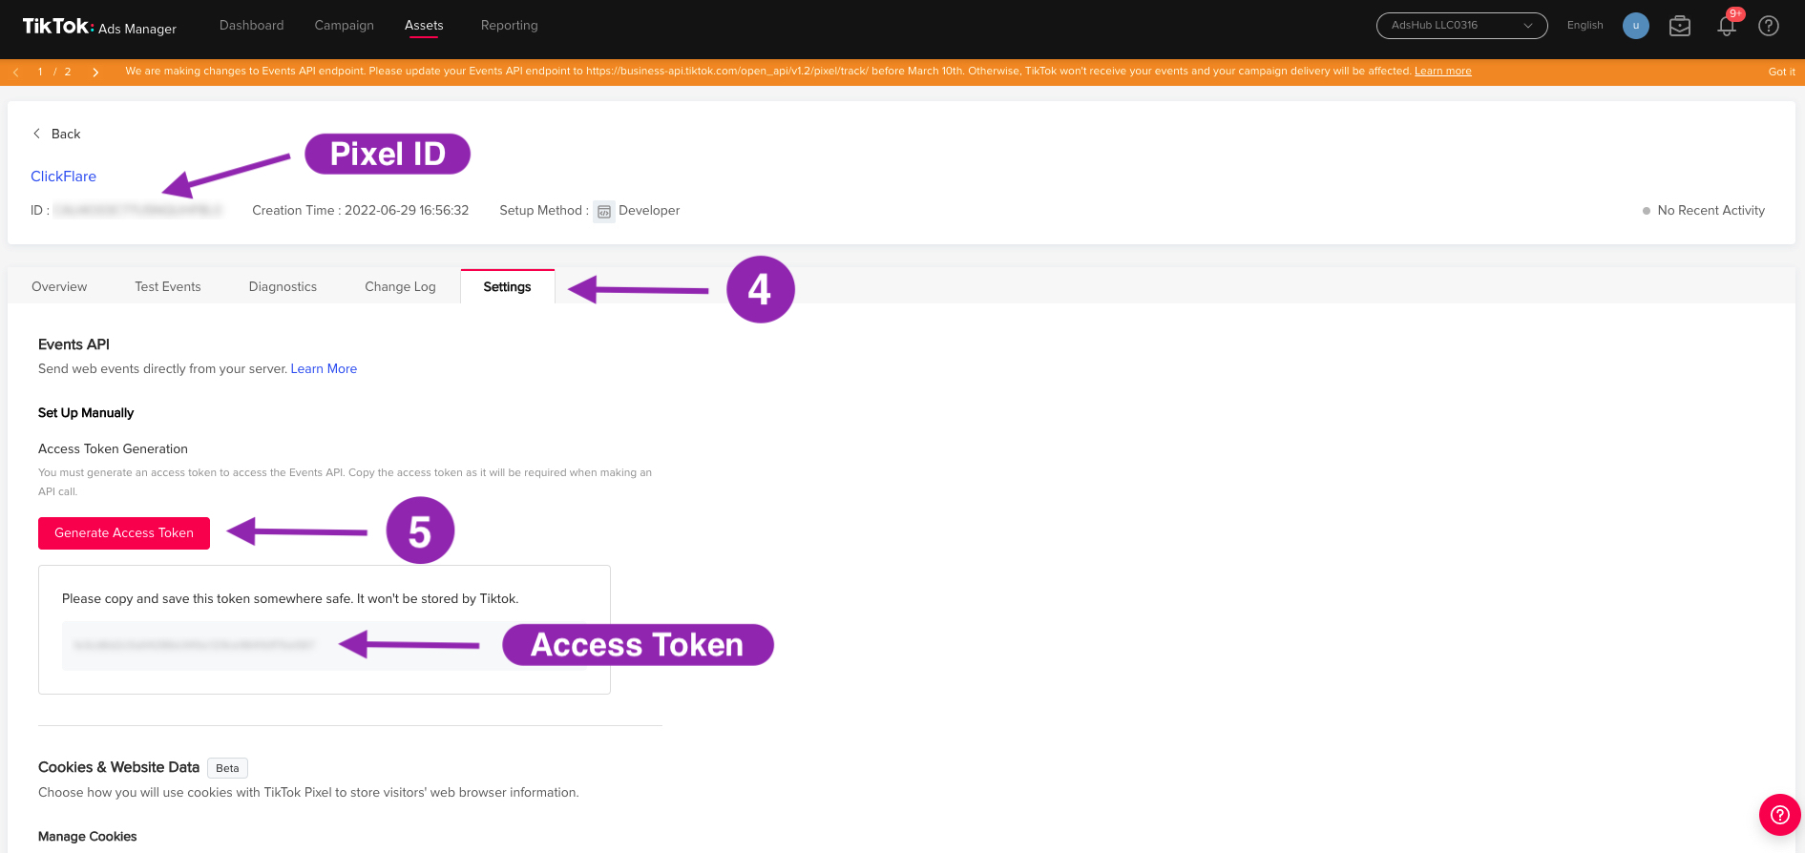The image size is (1805, 853).
Task: Click the Events API heading
Action: (73, 344)
